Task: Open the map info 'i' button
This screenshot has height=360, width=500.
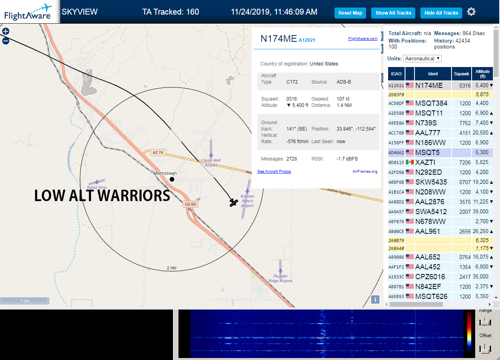Action: coord(375,299)
